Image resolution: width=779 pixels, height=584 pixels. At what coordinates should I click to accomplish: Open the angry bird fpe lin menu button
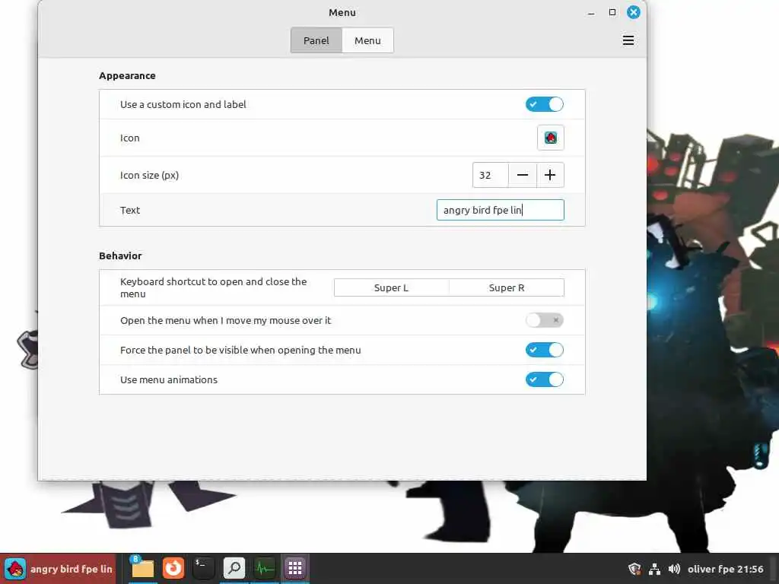58,569
